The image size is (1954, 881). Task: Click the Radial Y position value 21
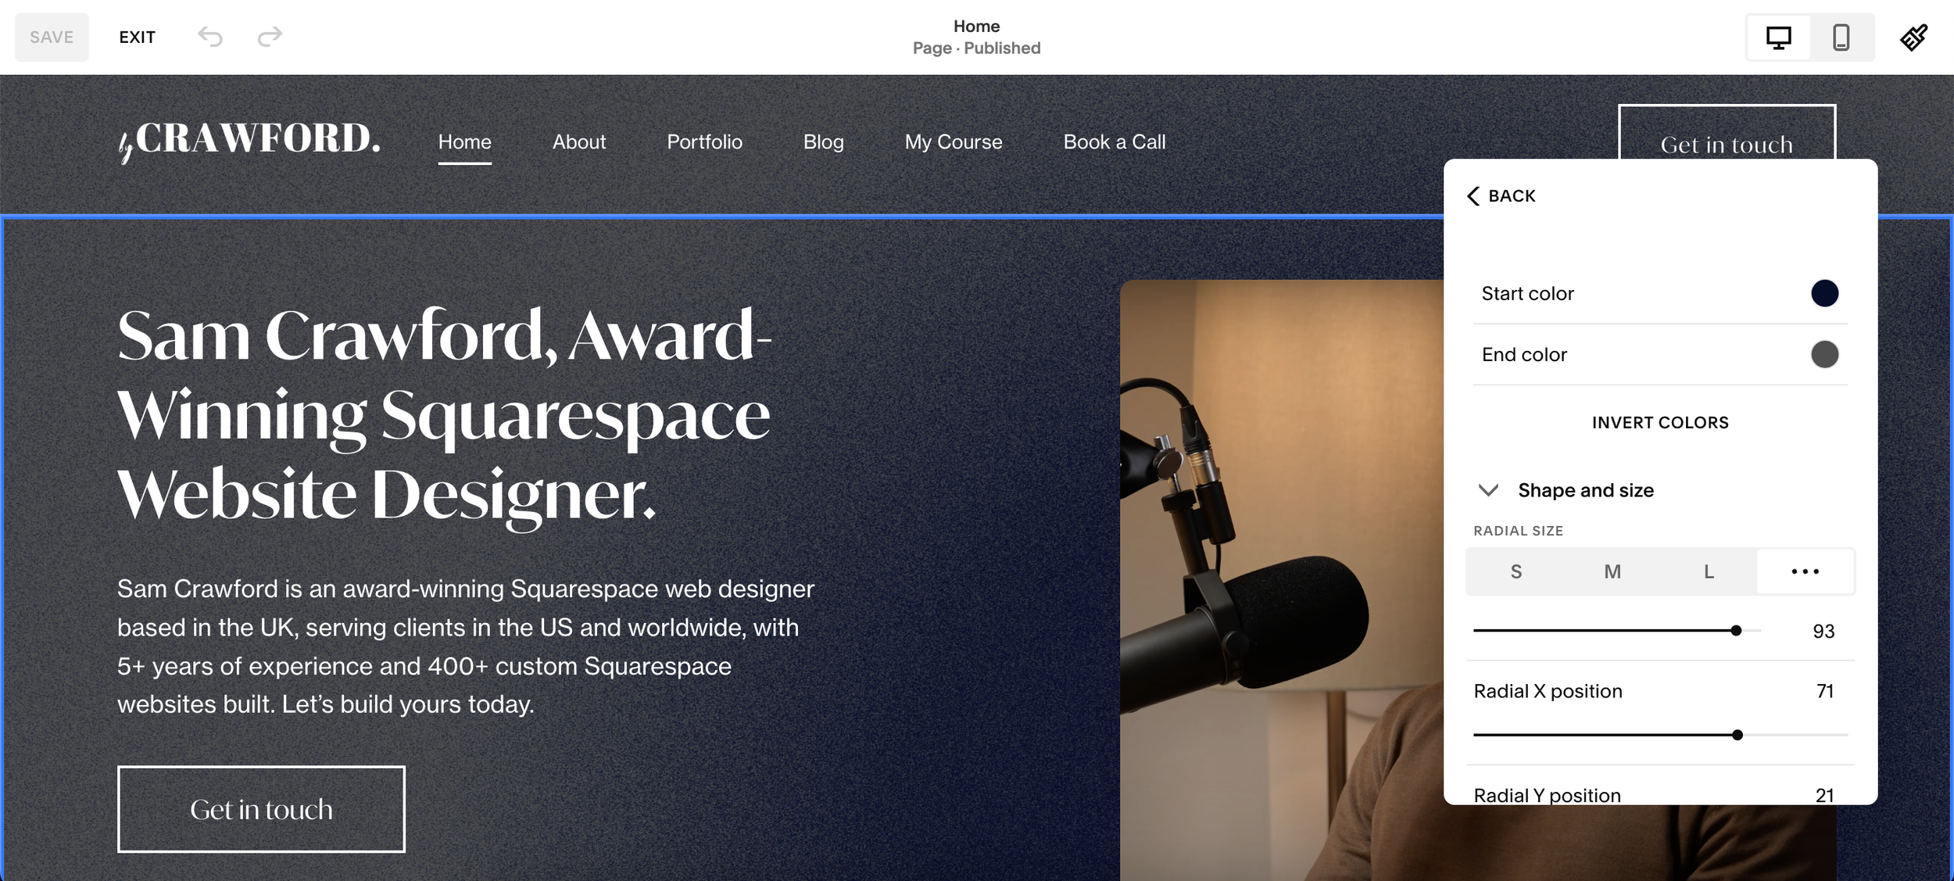pyautogui.click(x=1824, y=795)
